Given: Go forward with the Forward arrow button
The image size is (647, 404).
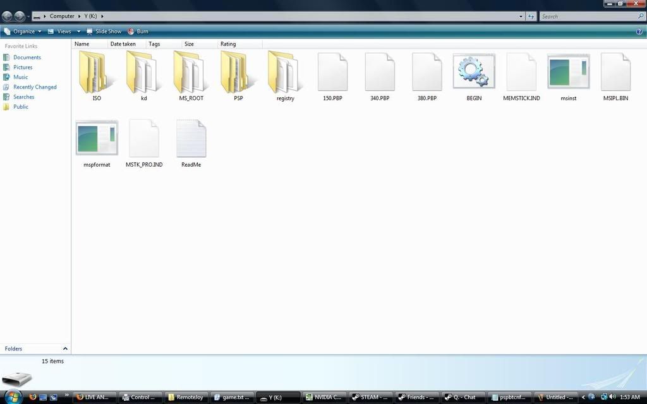Looking at the screenshot, I should tap(20, 16).
